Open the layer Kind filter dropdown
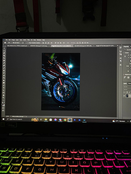 click(127, 87)
